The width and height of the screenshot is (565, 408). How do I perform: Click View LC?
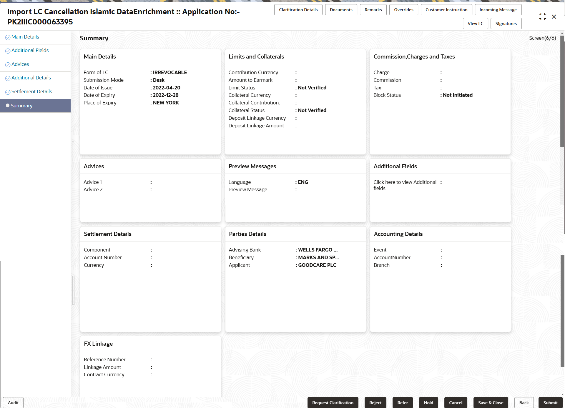point(475,23)
